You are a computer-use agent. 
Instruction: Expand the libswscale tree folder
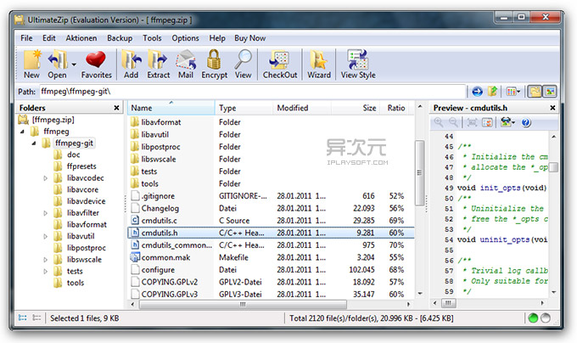coord(45,260)
